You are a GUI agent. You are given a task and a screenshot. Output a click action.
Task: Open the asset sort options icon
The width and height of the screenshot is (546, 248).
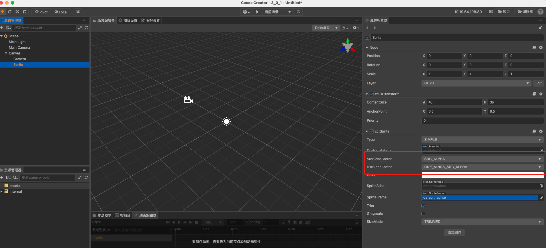[8, 178]
